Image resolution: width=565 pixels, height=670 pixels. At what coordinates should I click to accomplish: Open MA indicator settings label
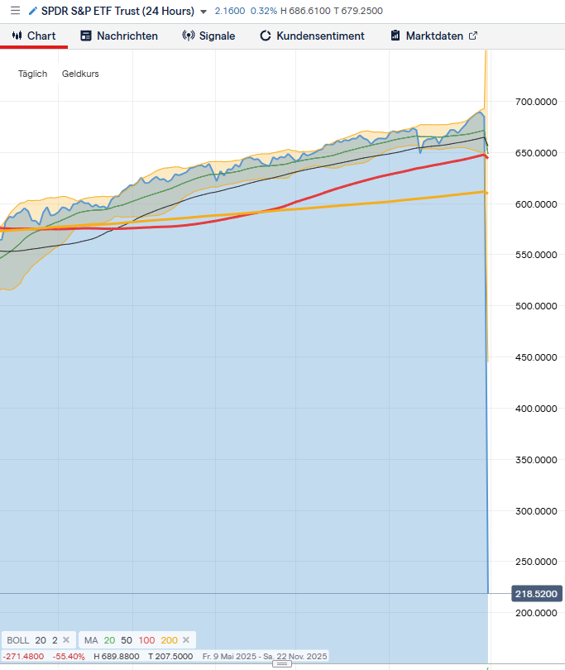[91, 640]
